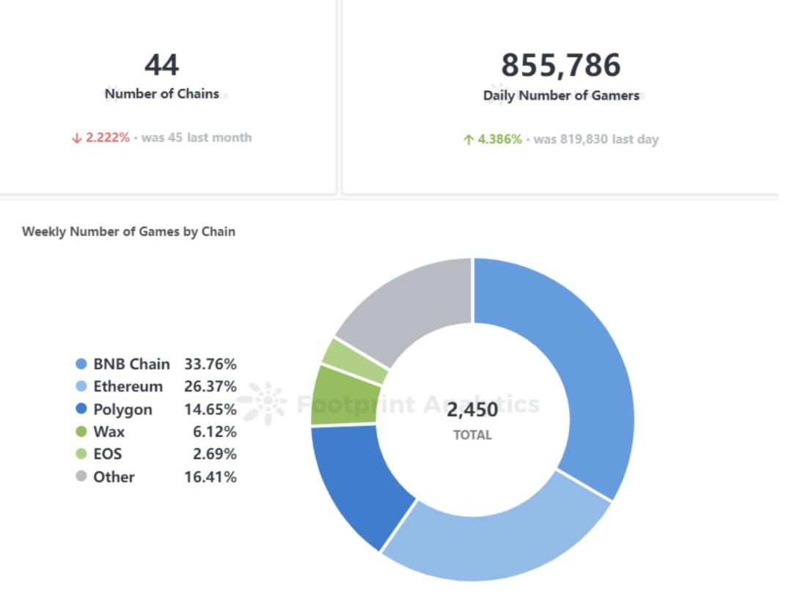The image size is (792, 593).
Task: Click the green Wax donut slice
Action: [342, 397]
